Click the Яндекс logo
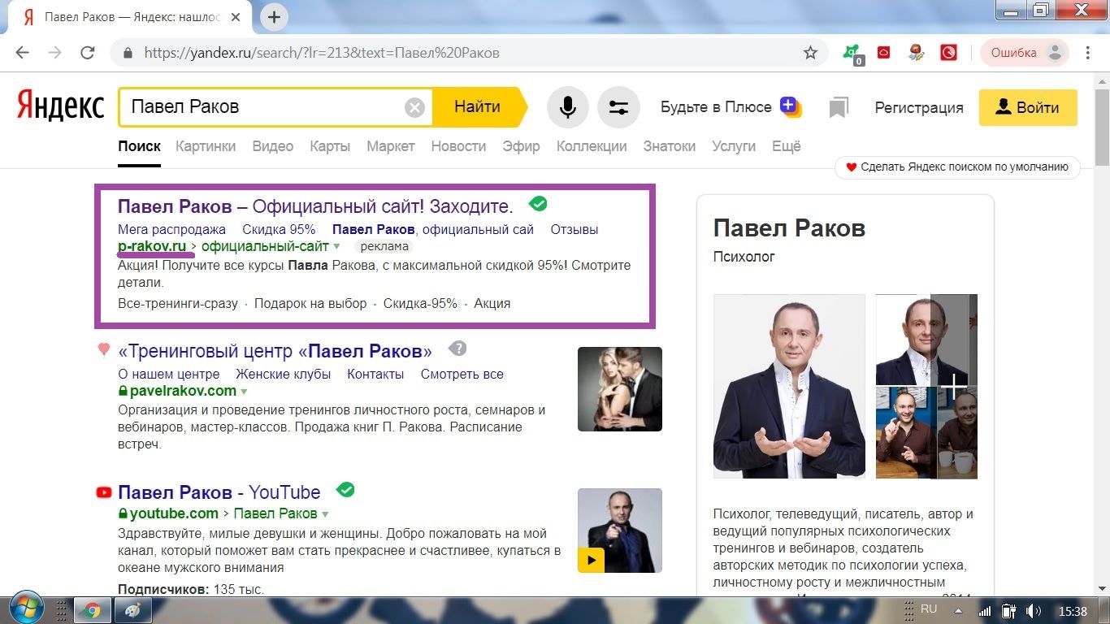The height and width of the screenshot is (624, 1110). (61, 106)
